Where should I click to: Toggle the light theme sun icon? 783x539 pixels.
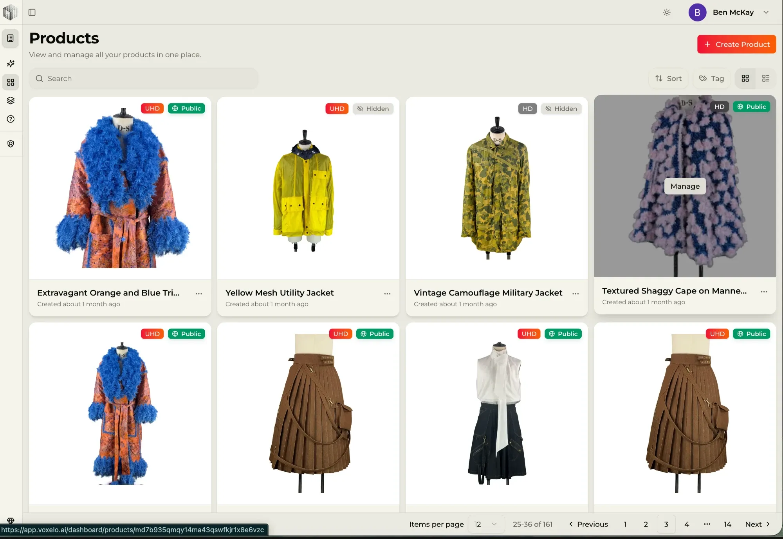[x=667, y=13]
